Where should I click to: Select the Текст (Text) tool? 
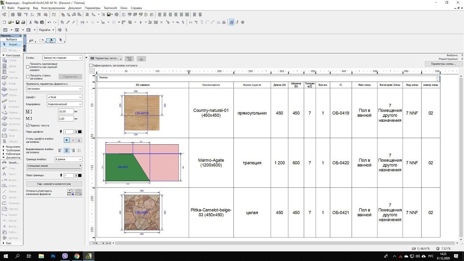pyautogui.click(x=12, y=174)
